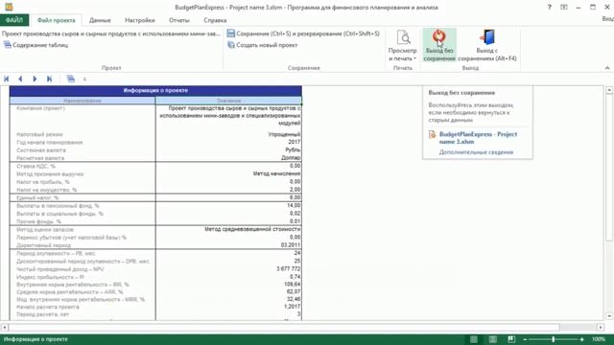The height and width of the screenshot is (345, 614).
Task: Go to last sheet navigation arrow
Action: point(49,79)
